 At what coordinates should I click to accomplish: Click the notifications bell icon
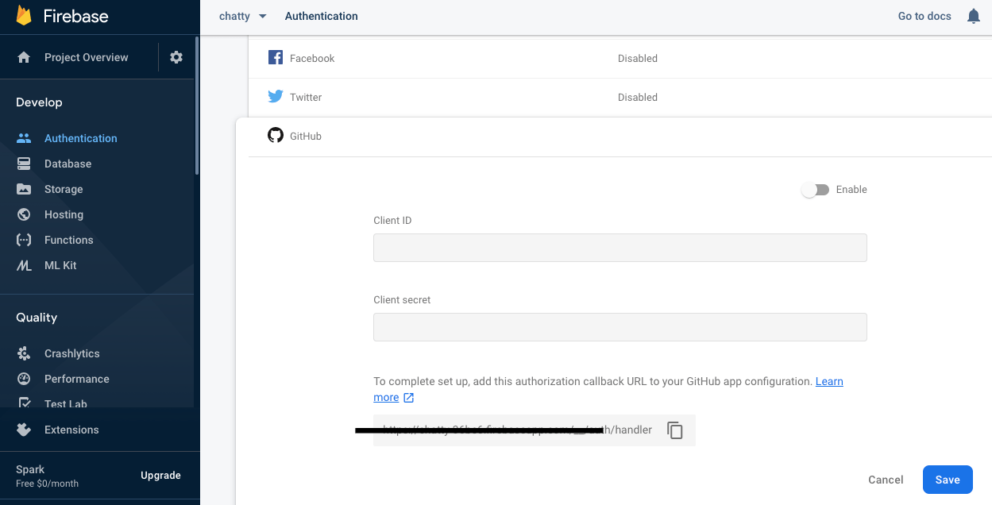pos(974,16)
